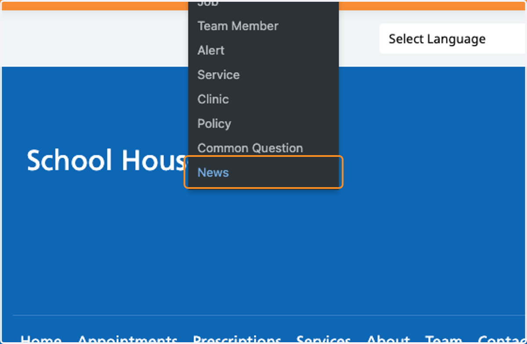Visit the Services navigation link
The height and width of the screenshot is (344, 527).
pos(324,340)
